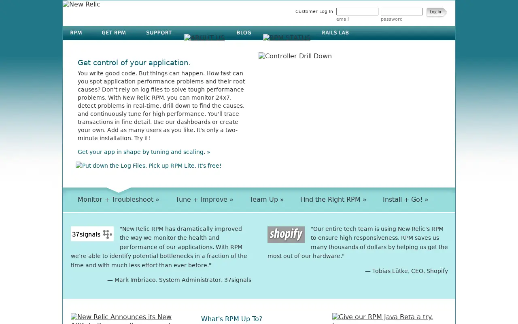
Task: Open the ABOUT US menu item
Action: point(204,38)
